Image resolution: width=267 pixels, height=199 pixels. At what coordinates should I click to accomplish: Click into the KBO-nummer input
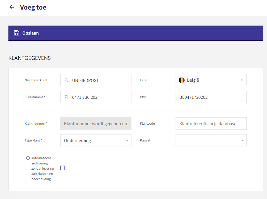(96, 97)
